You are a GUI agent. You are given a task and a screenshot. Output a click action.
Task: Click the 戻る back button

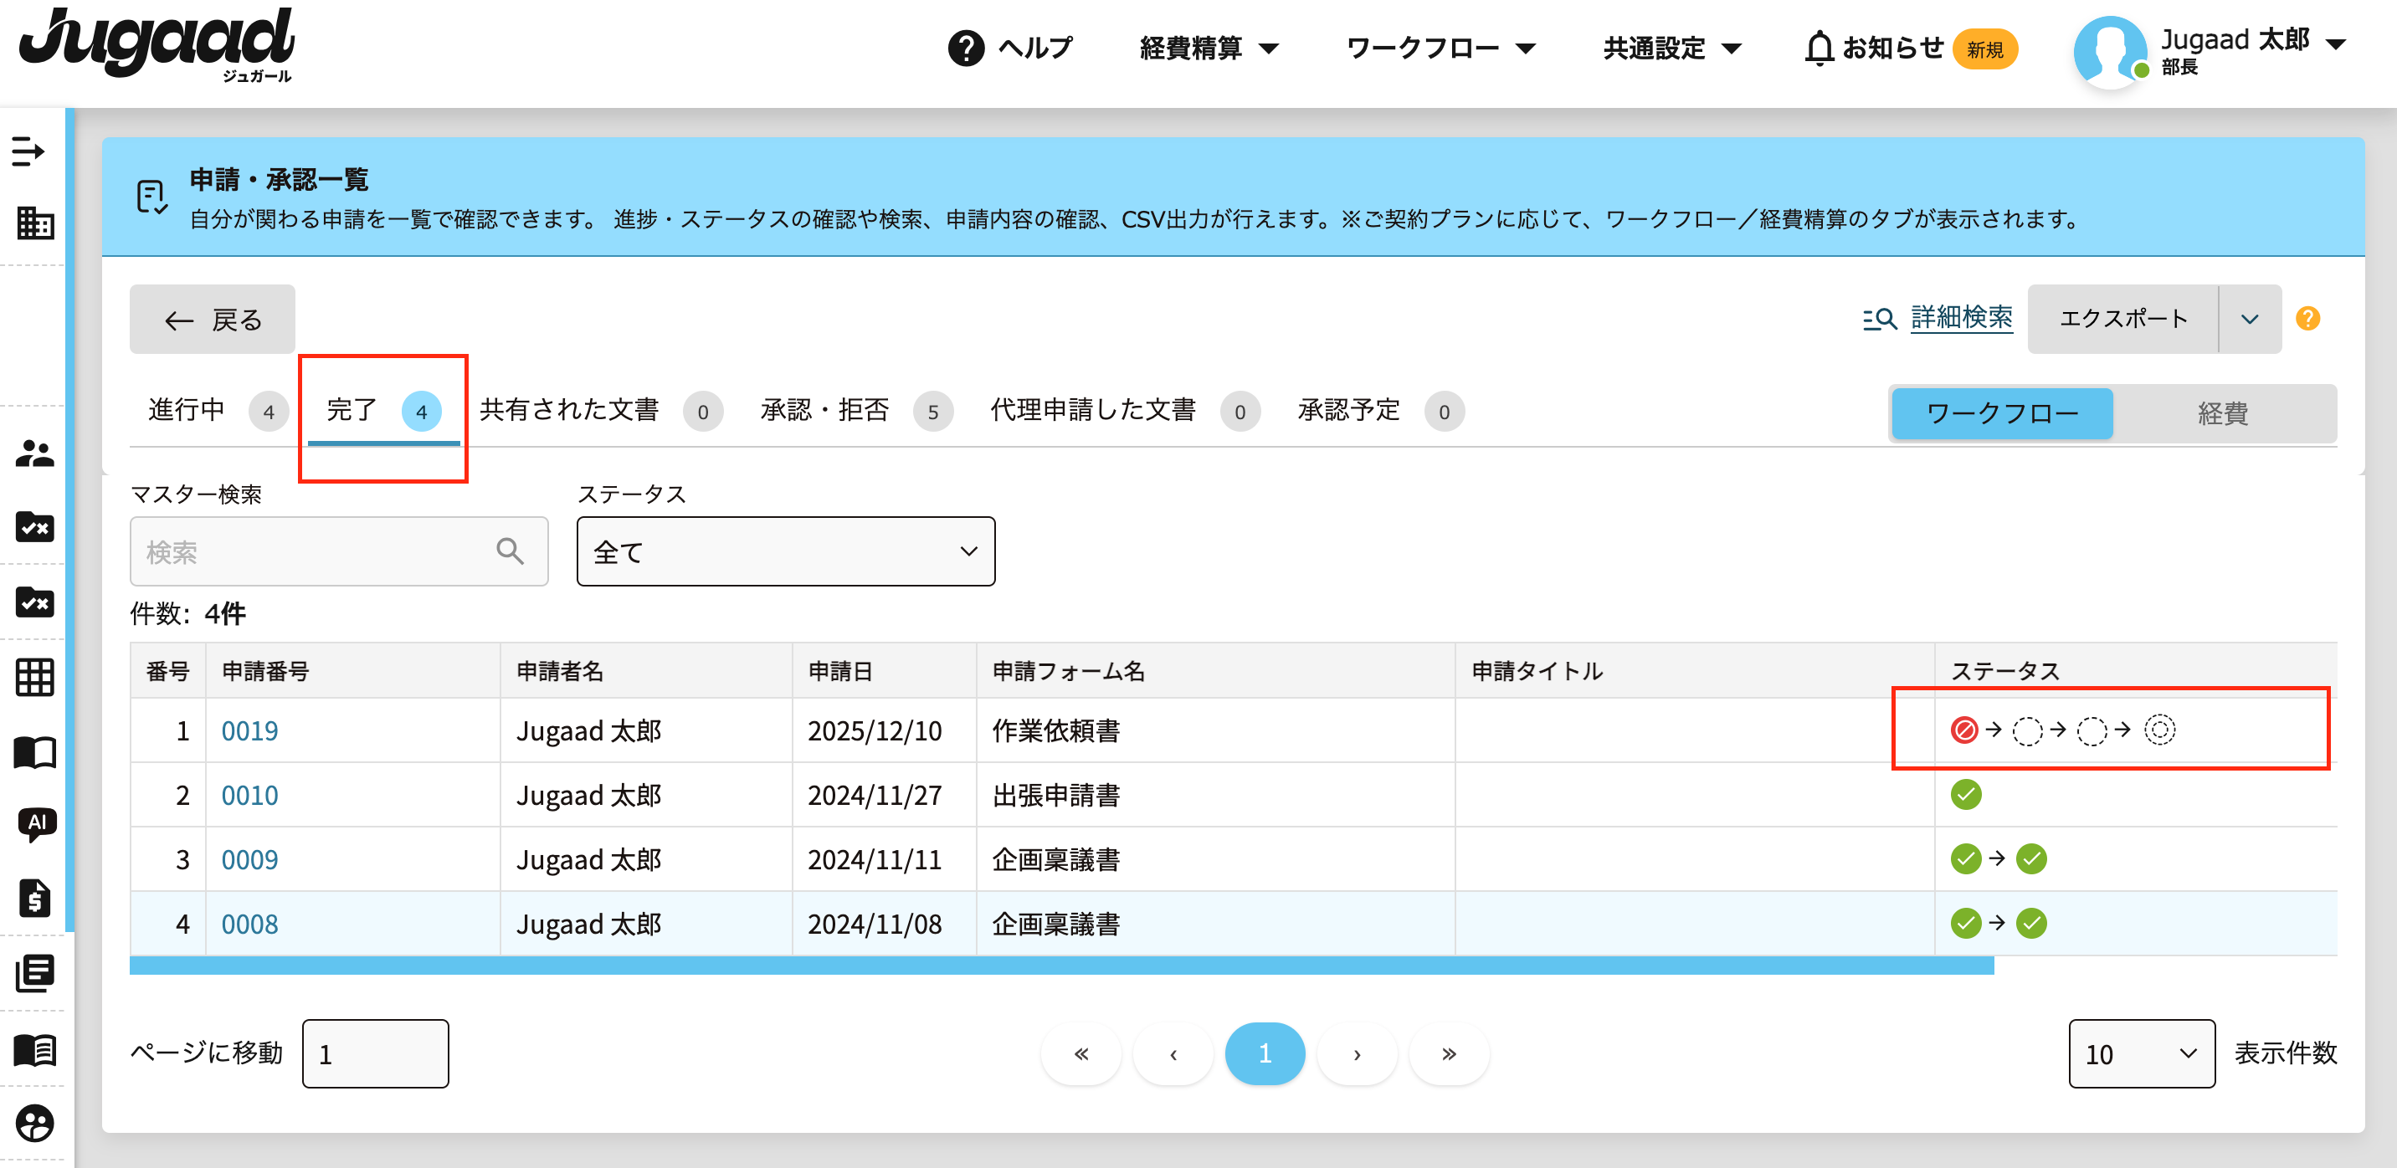point(212,320)
